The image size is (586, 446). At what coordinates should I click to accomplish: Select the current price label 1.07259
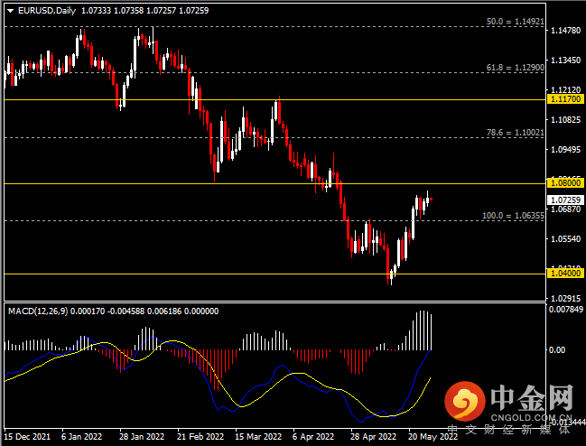pyautogui.click(x=566, y=200)
